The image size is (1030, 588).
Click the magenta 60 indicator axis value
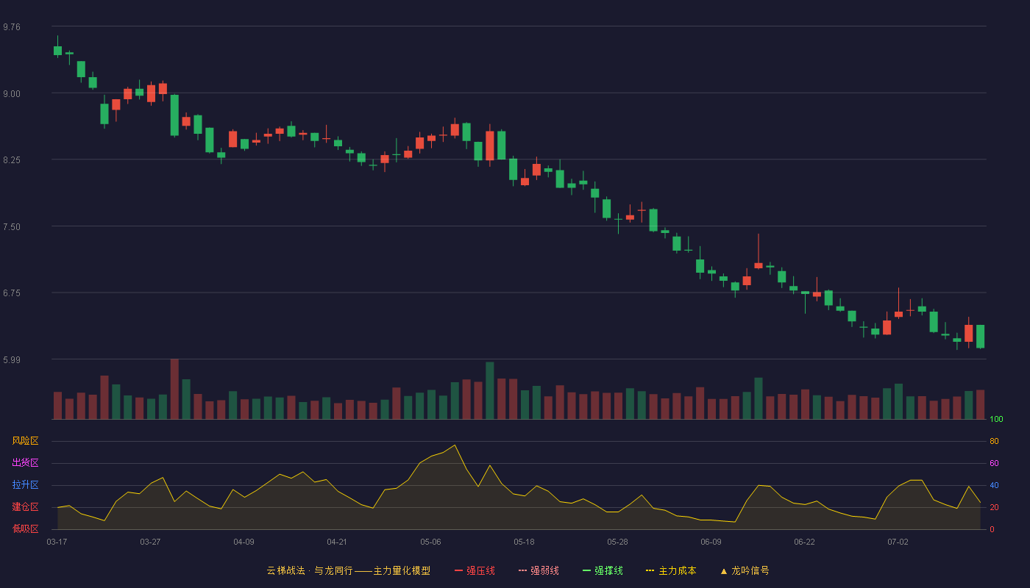[x=994, y=463]
